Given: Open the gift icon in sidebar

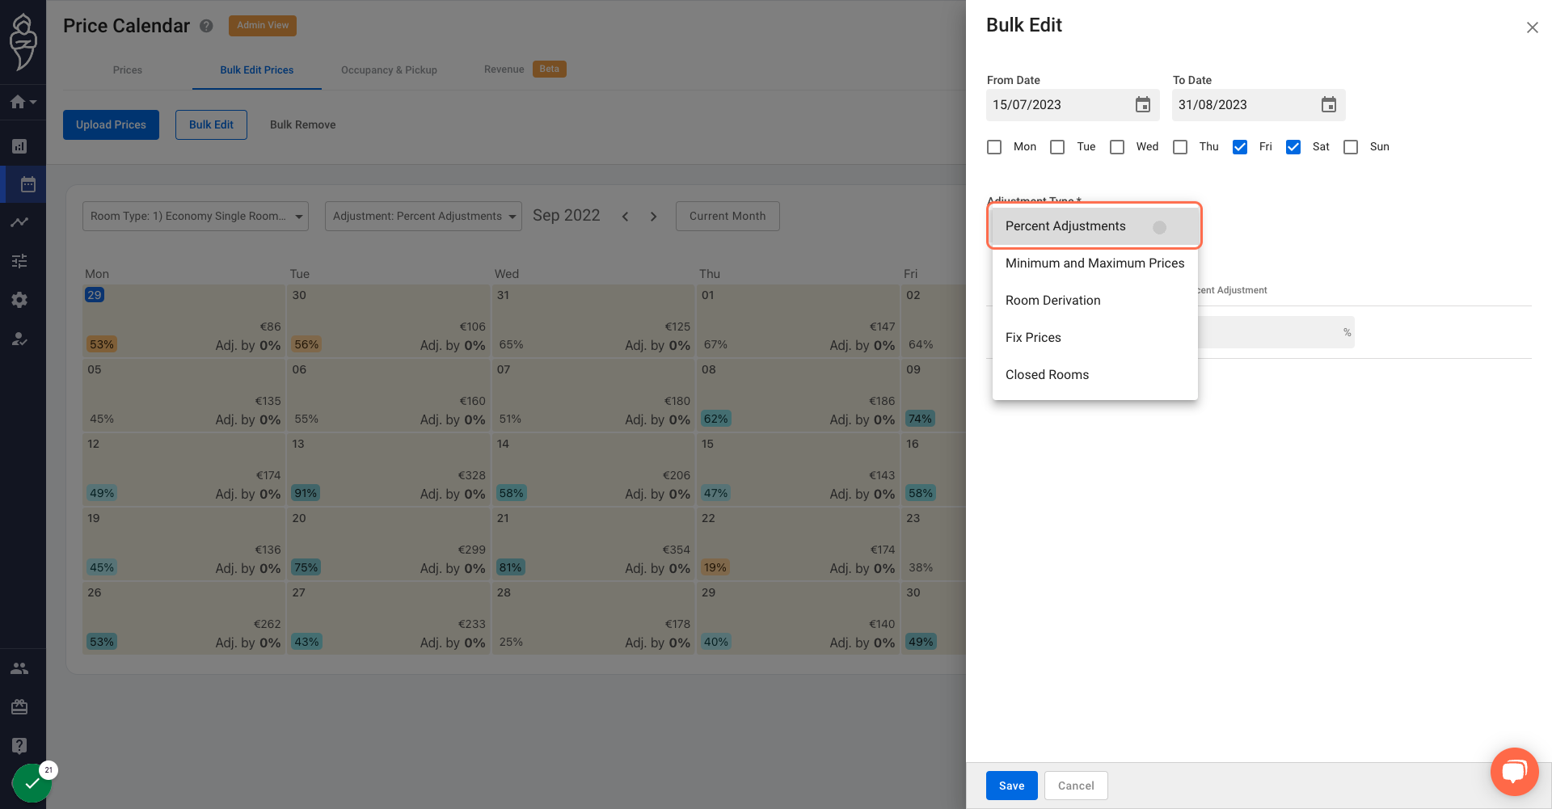Looking at the screenshot, I should pos(19,707).
